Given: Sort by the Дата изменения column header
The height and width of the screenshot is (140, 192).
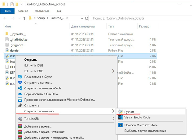Looking at the screenshot, I should click(x=83, y=26).
